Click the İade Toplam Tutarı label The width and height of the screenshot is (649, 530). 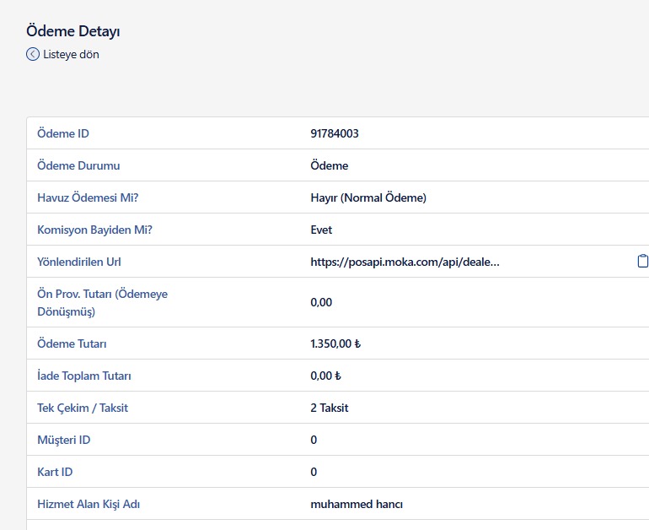(84, 376)
